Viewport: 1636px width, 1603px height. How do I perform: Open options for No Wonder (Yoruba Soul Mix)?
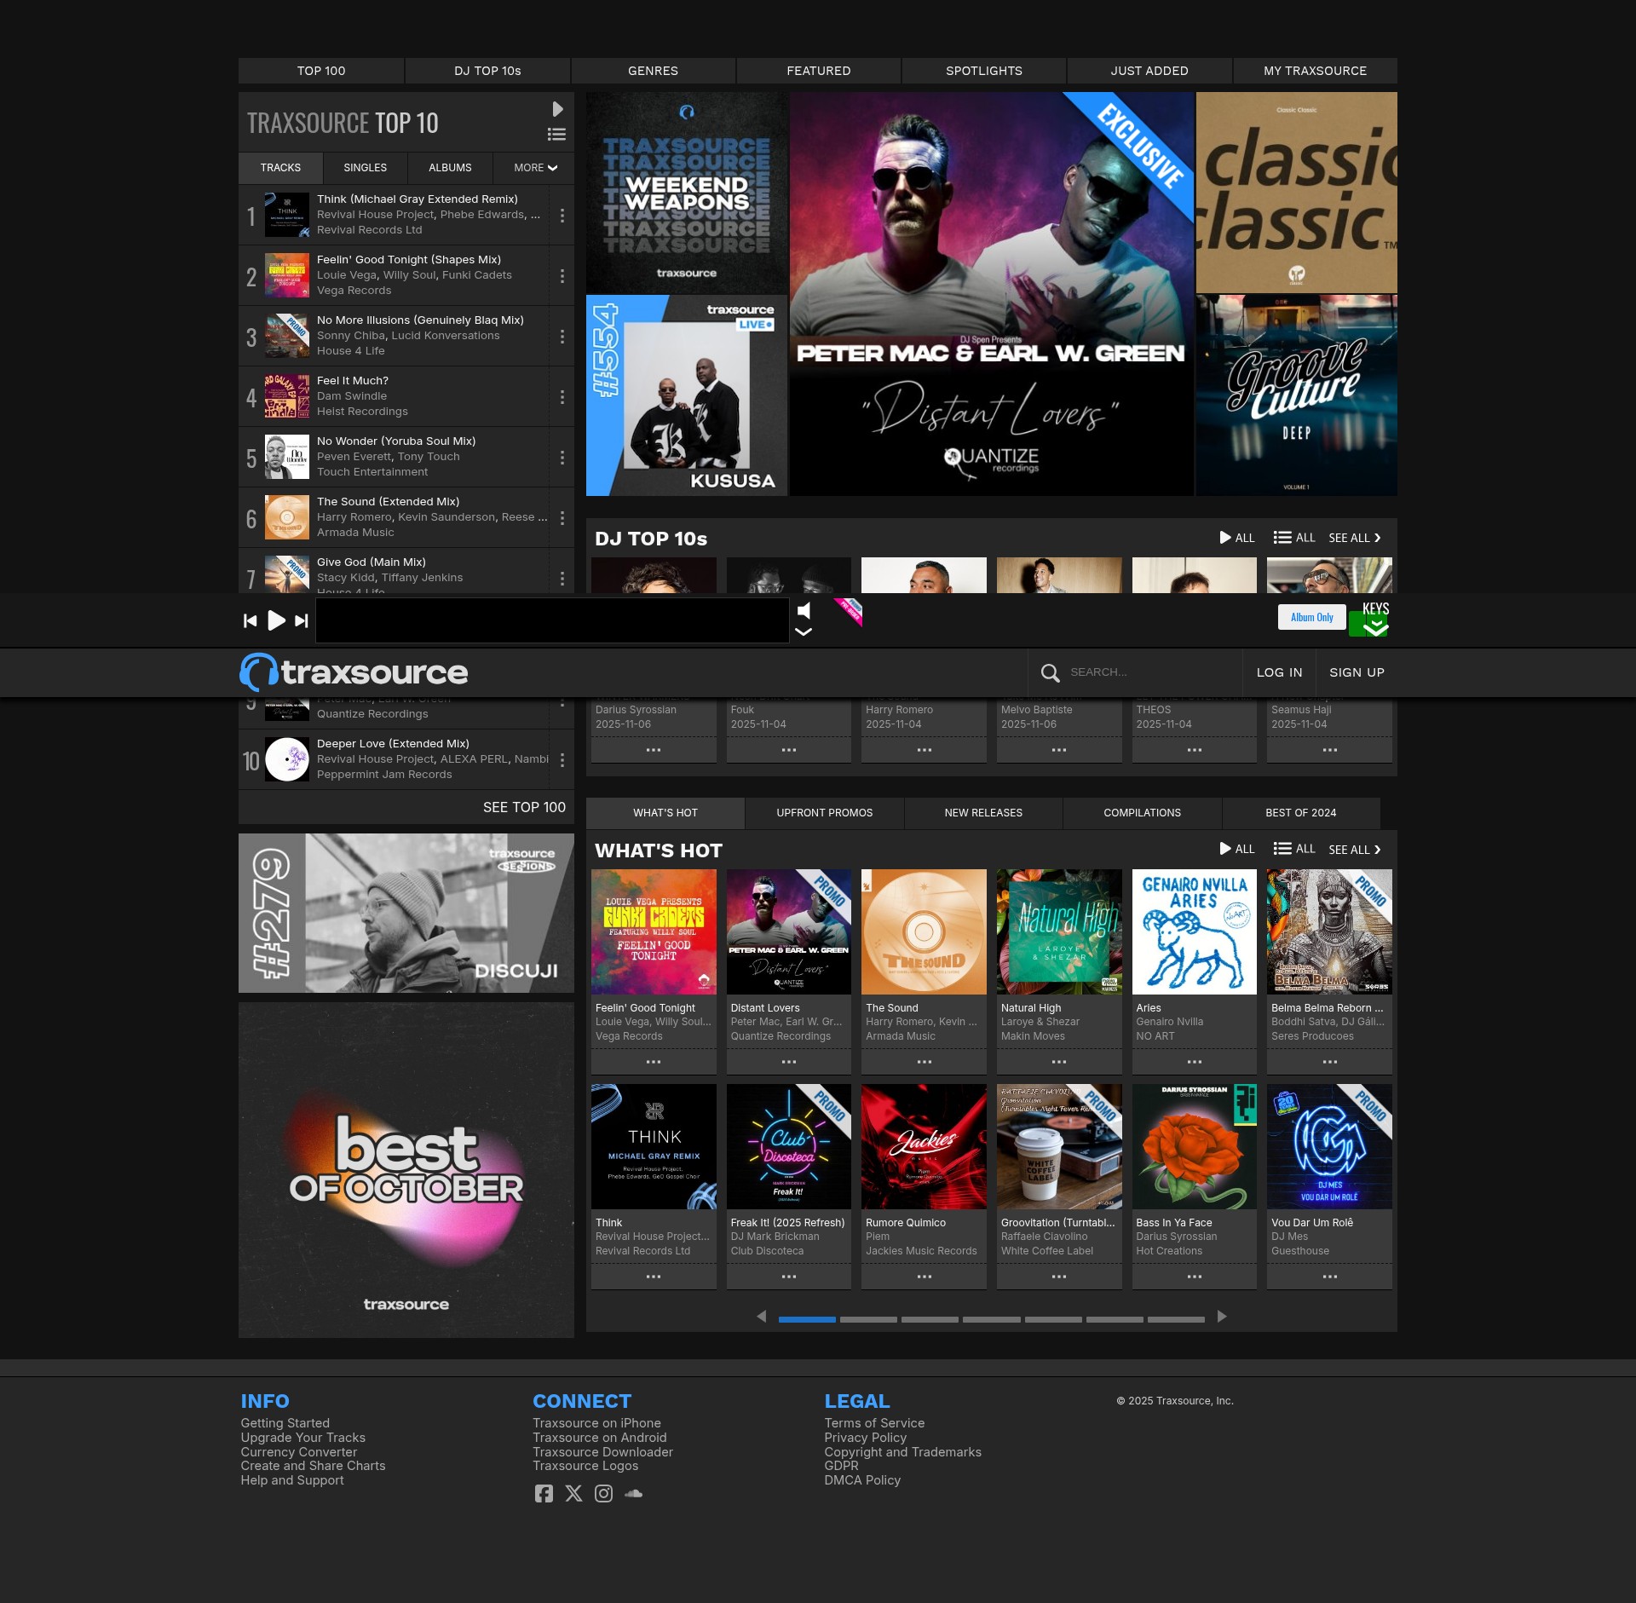pyautogui.click(x=562, y=458)
